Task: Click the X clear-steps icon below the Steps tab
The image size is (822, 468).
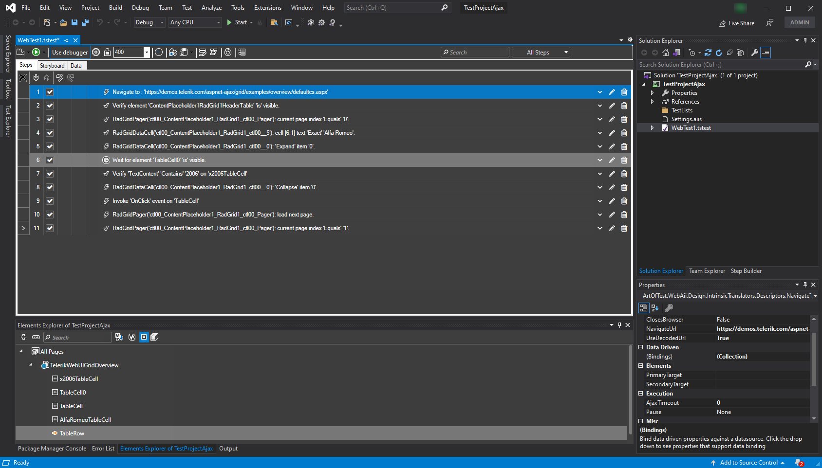Action: 23,78
